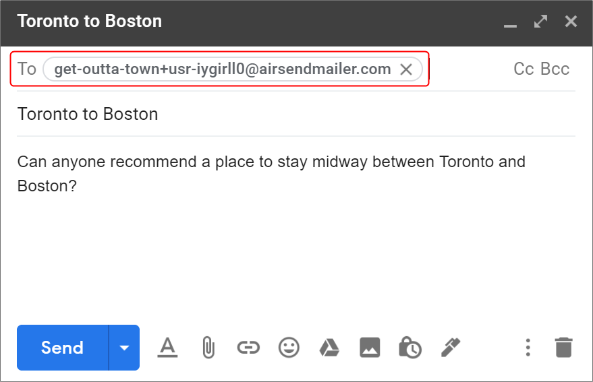Expand compose window to full screen
Viewport: 593px width, 382px height.
pos(540,21)
